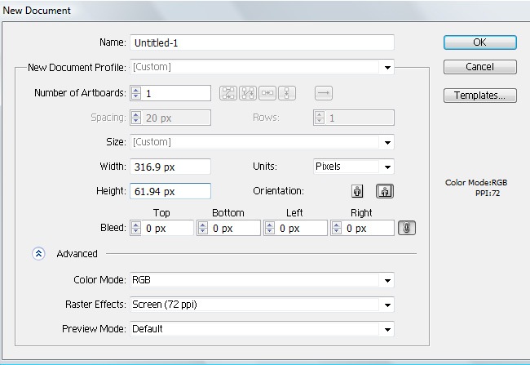Open the New Document Profile dropdown
This screenshot has width=530, height=365.
pos(388,67)
